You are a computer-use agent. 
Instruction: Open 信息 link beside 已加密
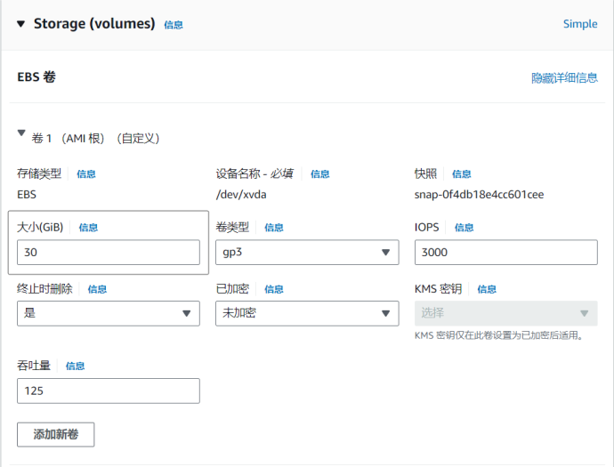[x=274, y=289]
